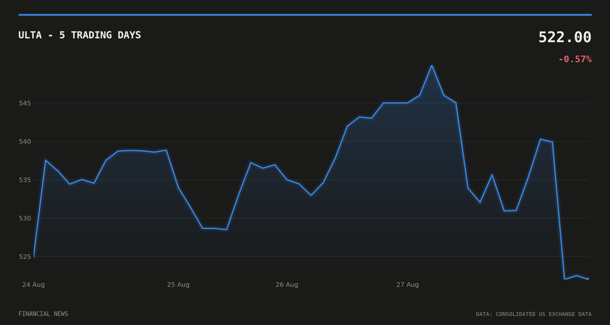Click the '26 Aug' date label

[287, 285]
